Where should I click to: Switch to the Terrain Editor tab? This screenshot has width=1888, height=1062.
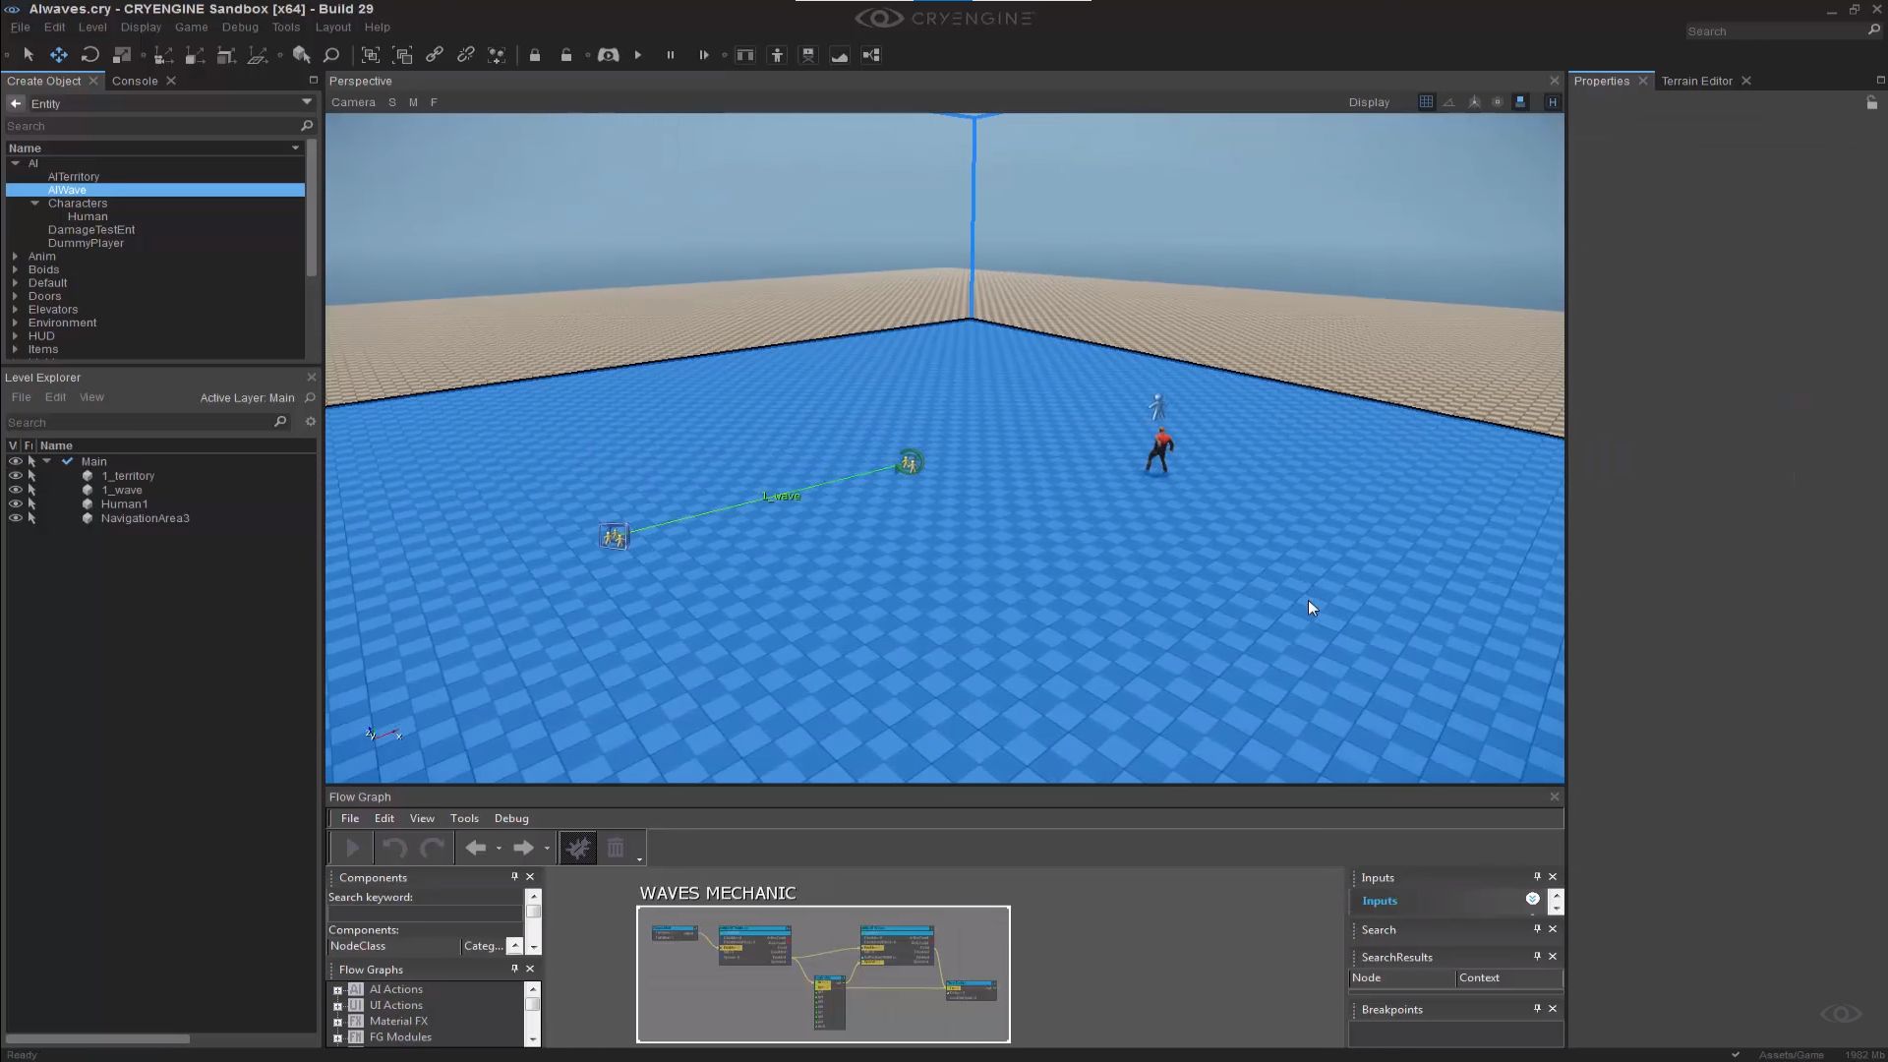point(1697,81)
